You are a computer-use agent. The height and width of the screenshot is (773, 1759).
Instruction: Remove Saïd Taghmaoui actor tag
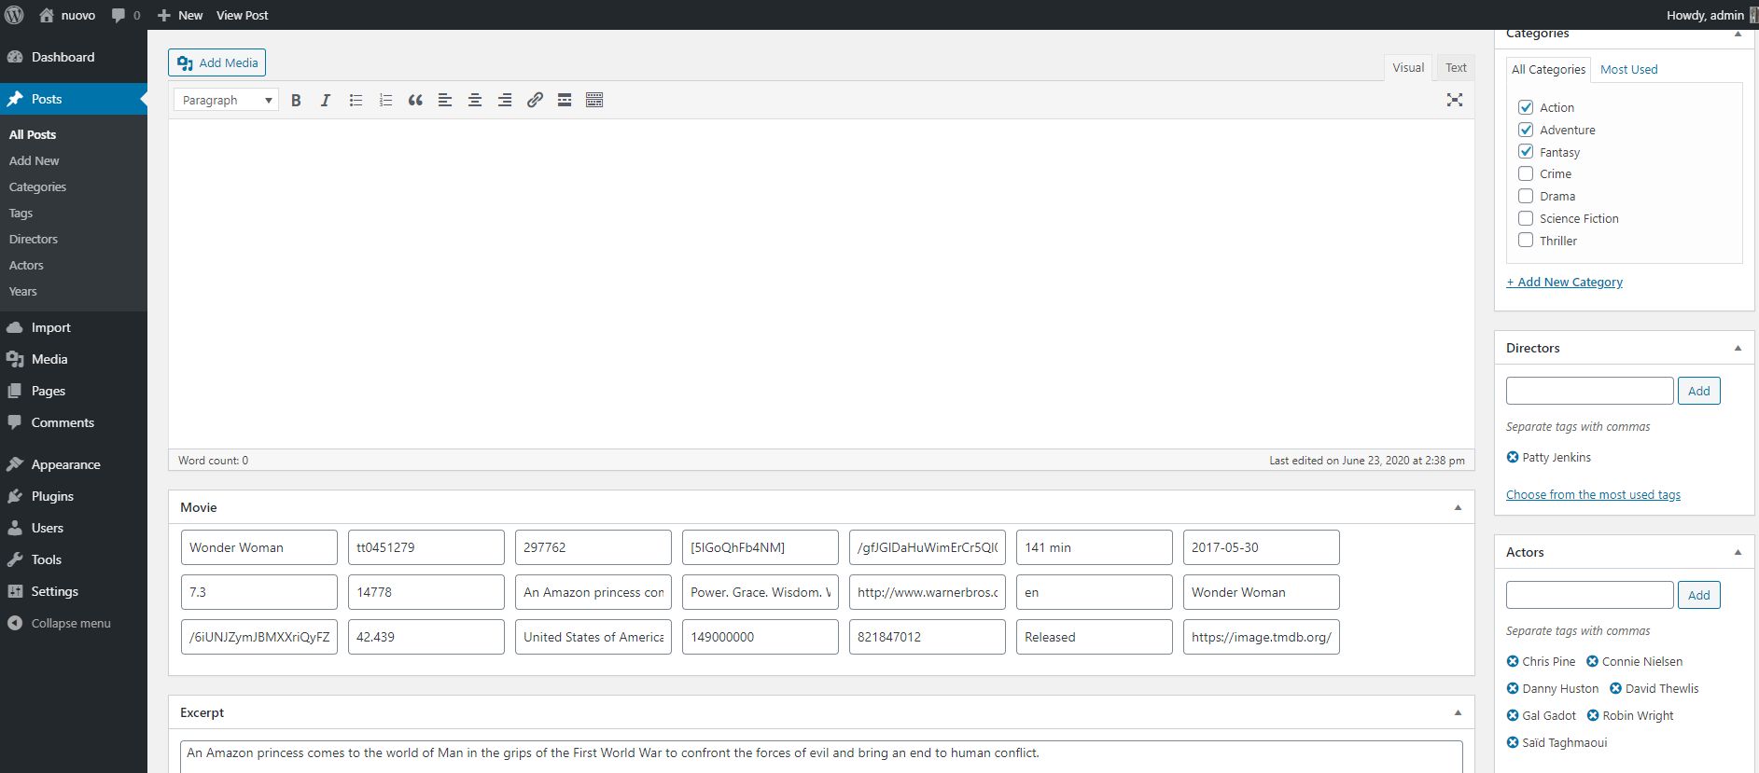click(1513, 742)
